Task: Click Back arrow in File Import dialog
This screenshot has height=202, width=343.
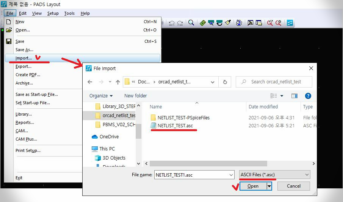Action: tap(90, 82)
